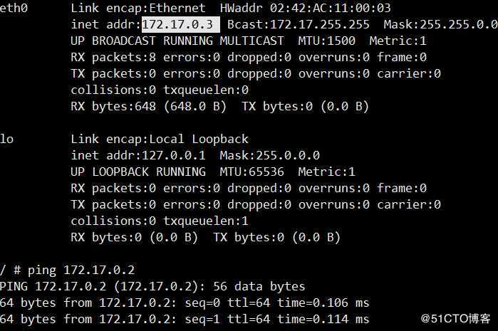The image size is (498, 331).
Task: Click the highlighted 172.17.0.3 address
Action: click(x=181, y=24)
